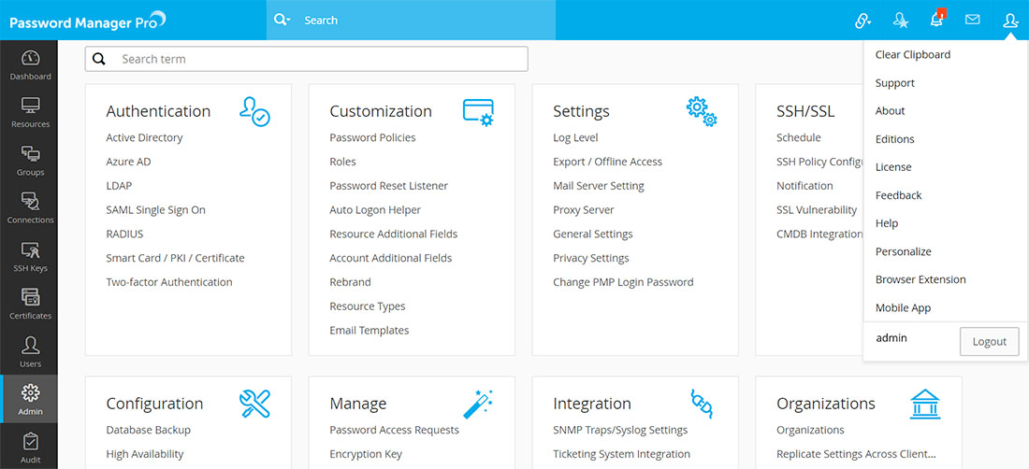Open the Groups sidebar icon
The height and width of the screenshot is (469, 1029).
coord(30,154)
